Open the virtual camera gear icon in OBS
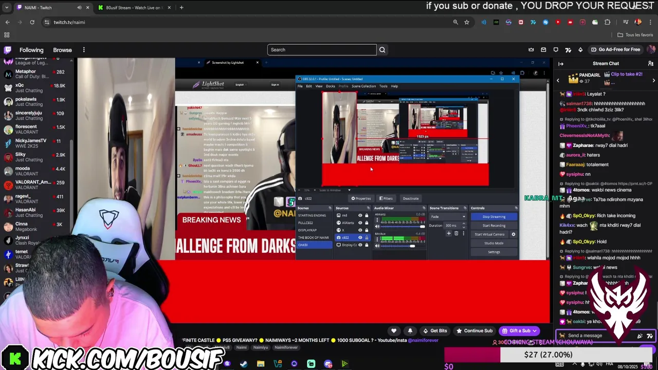 click(x=513, y=234)
